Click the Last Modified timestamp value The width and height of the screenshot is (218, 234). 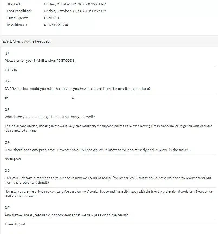click(75, 11)
